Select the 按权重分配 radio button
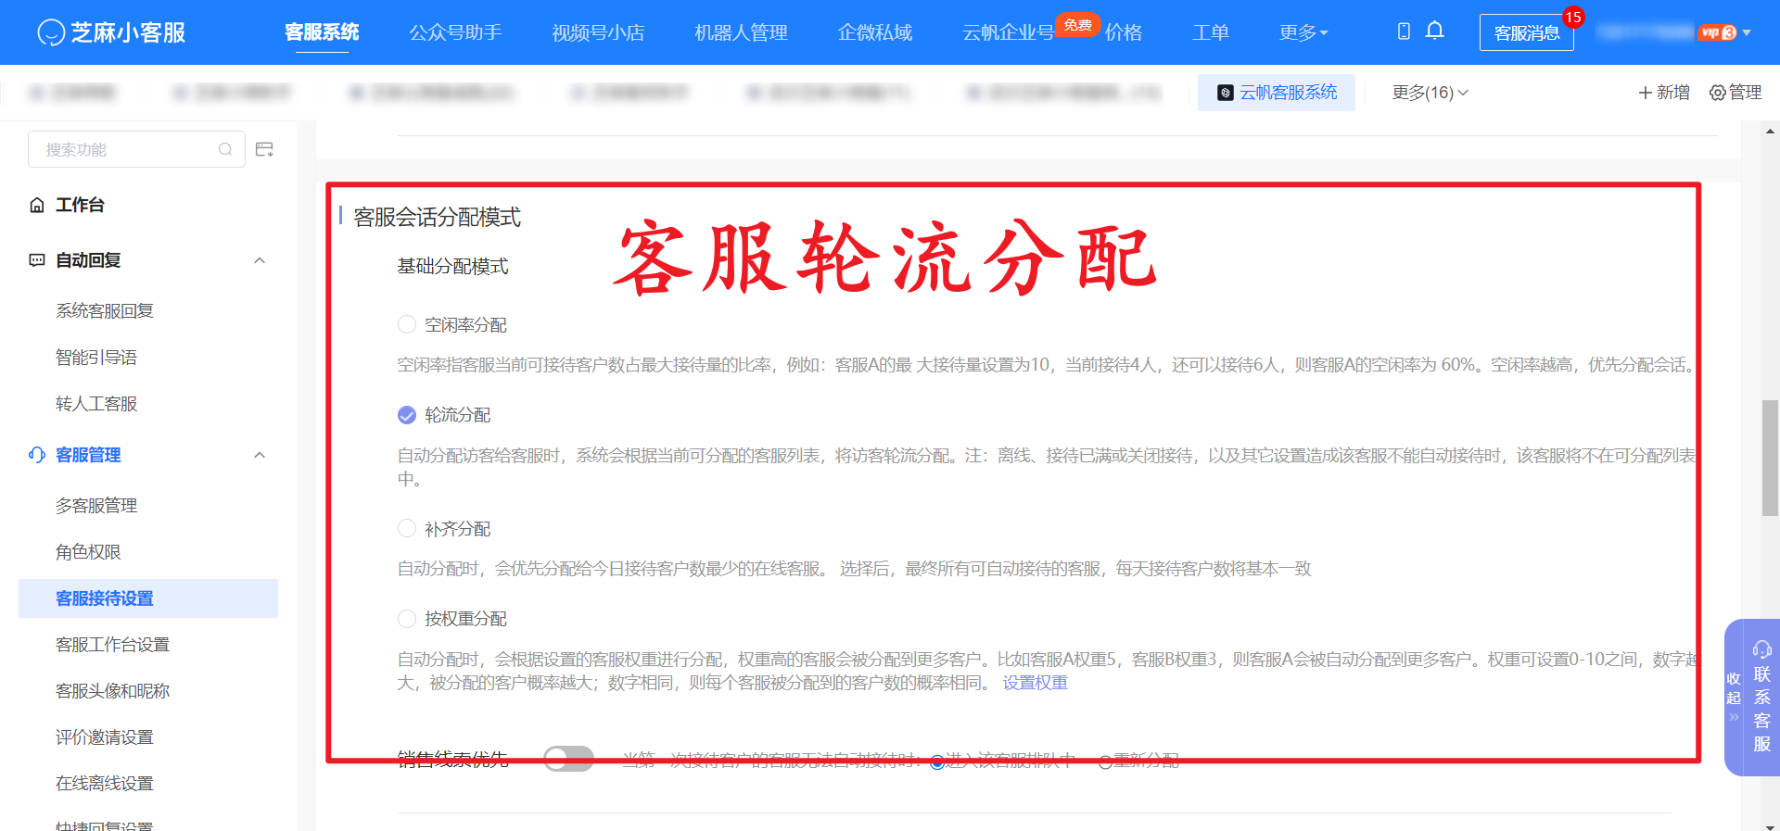1780x831 pixels. [x=407, y=618]
